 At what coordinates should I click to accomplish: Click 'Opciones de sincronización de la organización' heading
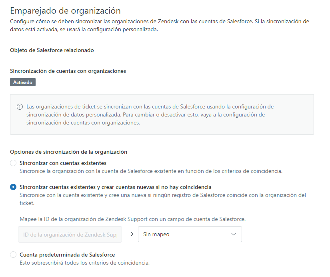69,152
